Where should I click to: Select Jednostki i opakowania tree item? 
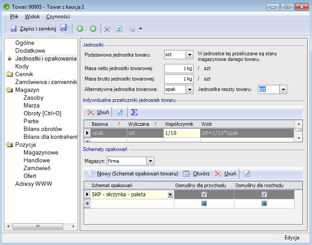point(46,58)
